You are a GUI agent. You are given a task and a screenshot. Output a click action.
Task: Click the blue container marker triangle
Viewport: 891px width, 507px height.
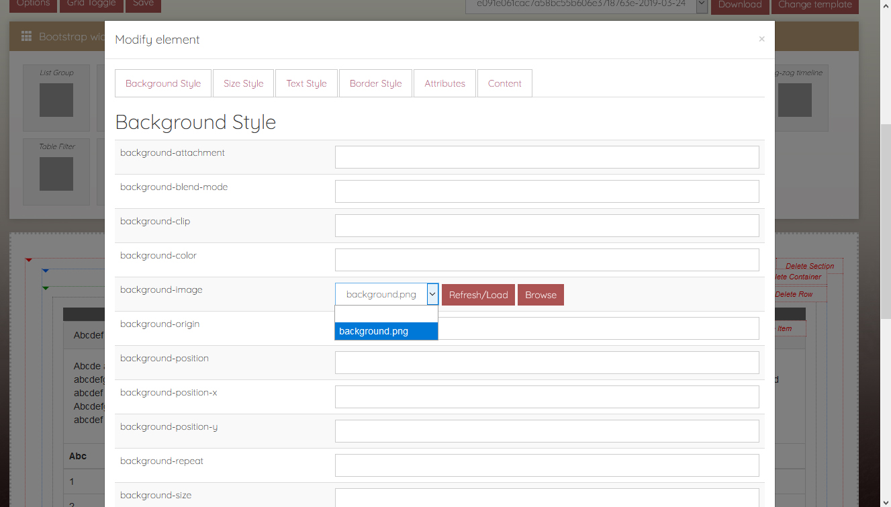[x=45, y=271]
